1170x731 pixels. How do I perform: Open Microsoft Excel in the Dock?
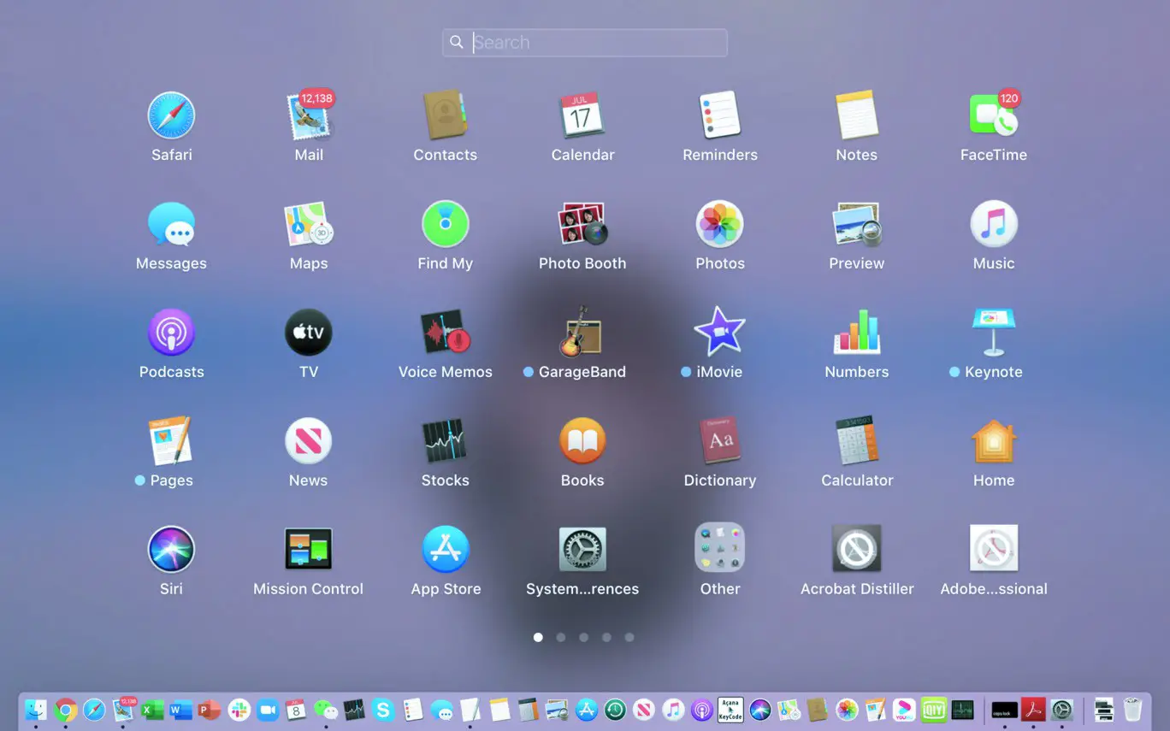pos(152,710)
